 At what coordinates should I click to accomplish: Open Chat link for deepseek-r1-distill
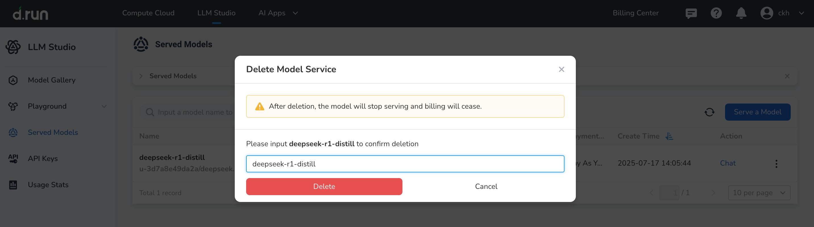pyautogui.click(x=727, y=163)
